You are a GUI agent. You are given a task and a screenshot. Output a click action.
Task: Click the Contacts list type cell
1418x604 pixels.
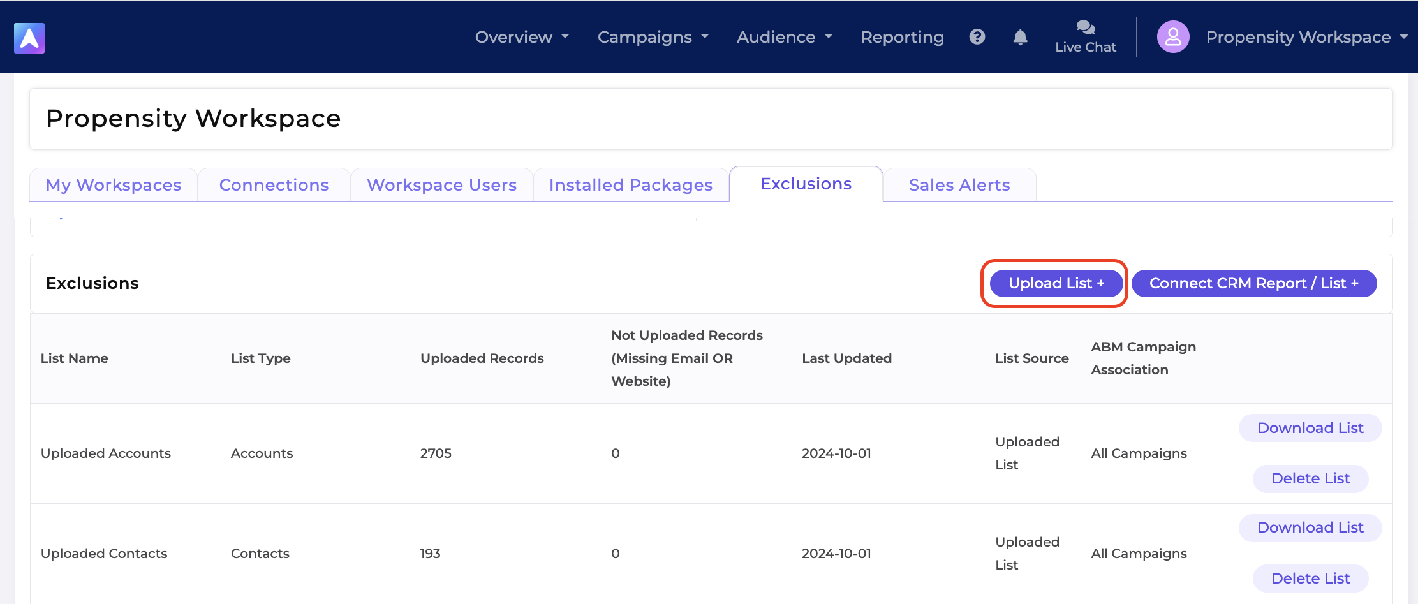(260, 554)
